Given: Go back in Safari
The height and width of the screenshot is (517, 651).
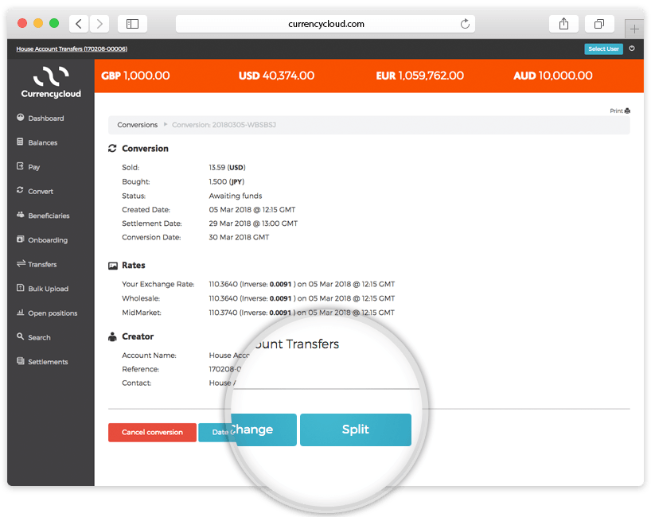Looking at the screenshot, I should pyautogui.click(x=79, y=24).
